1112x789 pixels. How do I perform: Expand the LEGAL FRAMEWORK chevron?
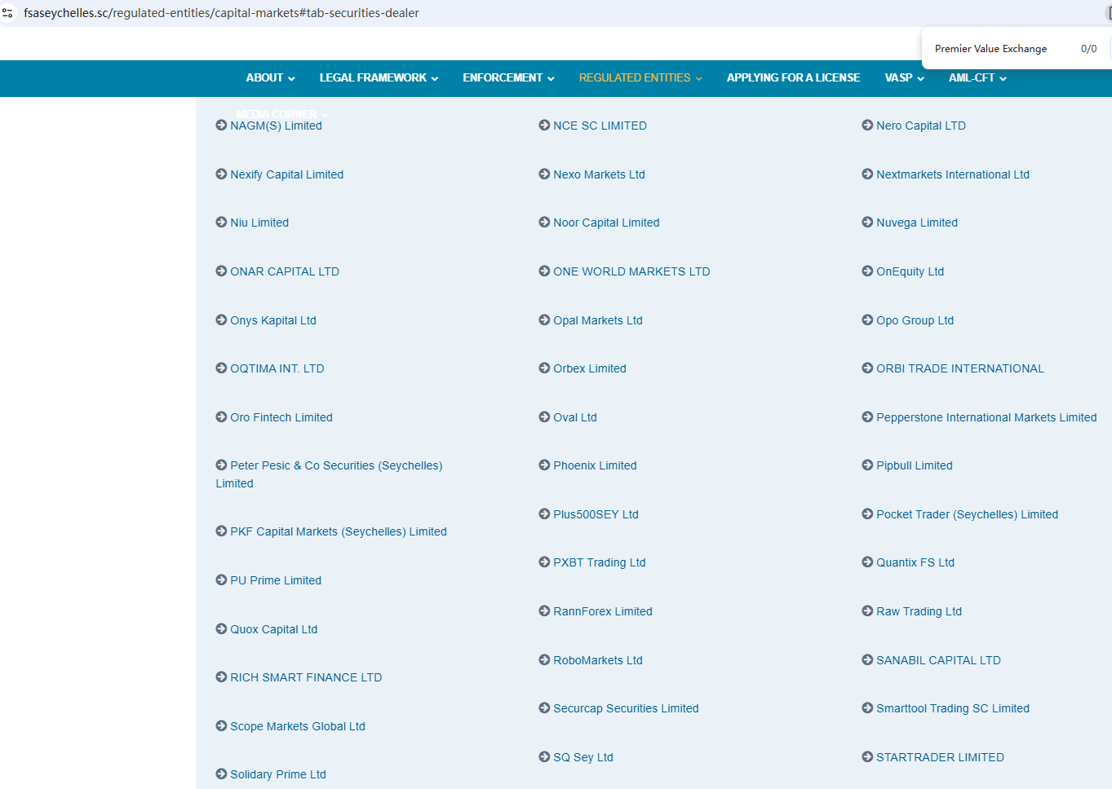pos(435,79)
